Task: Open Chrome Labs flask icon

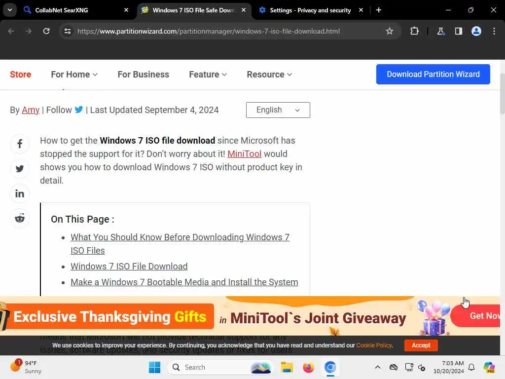Action: 440,31
